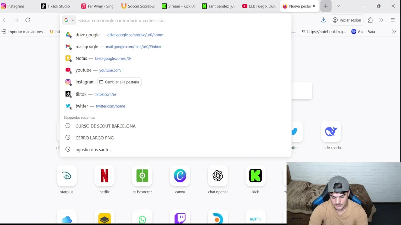Open the drive.google.com/drive/u/0/home link
401x225 pixels.
click(x=135, y=35)
